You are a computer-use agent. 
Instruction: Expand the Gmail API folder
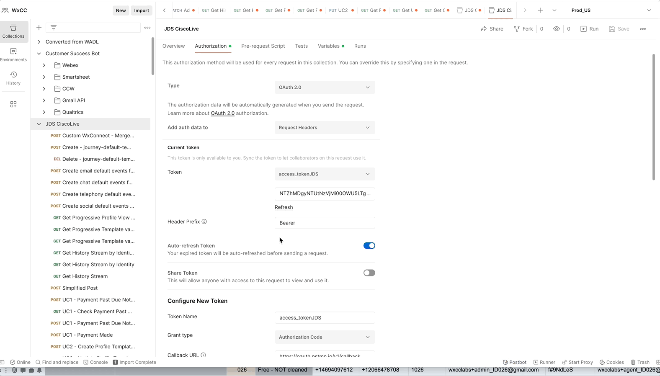tap(44, 100)
